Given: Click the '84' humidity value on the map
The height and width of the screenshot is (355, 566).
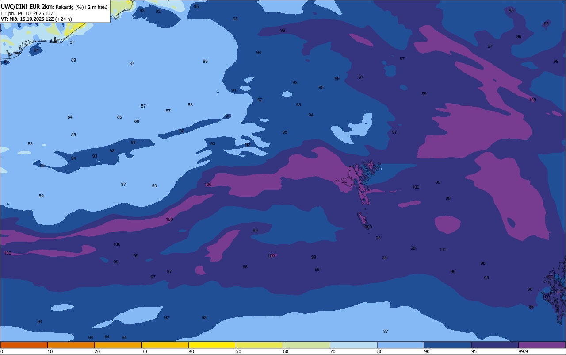Looking at the screenshot, I should [70, 117].
